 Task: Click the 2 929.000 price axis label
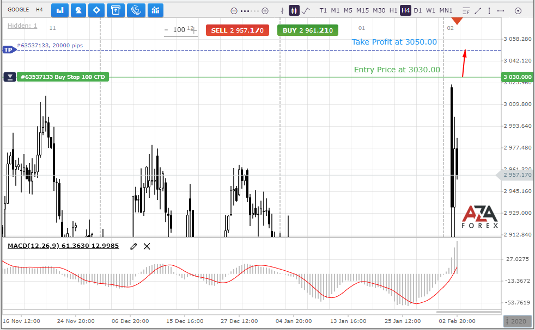click(x=518, y=213)
